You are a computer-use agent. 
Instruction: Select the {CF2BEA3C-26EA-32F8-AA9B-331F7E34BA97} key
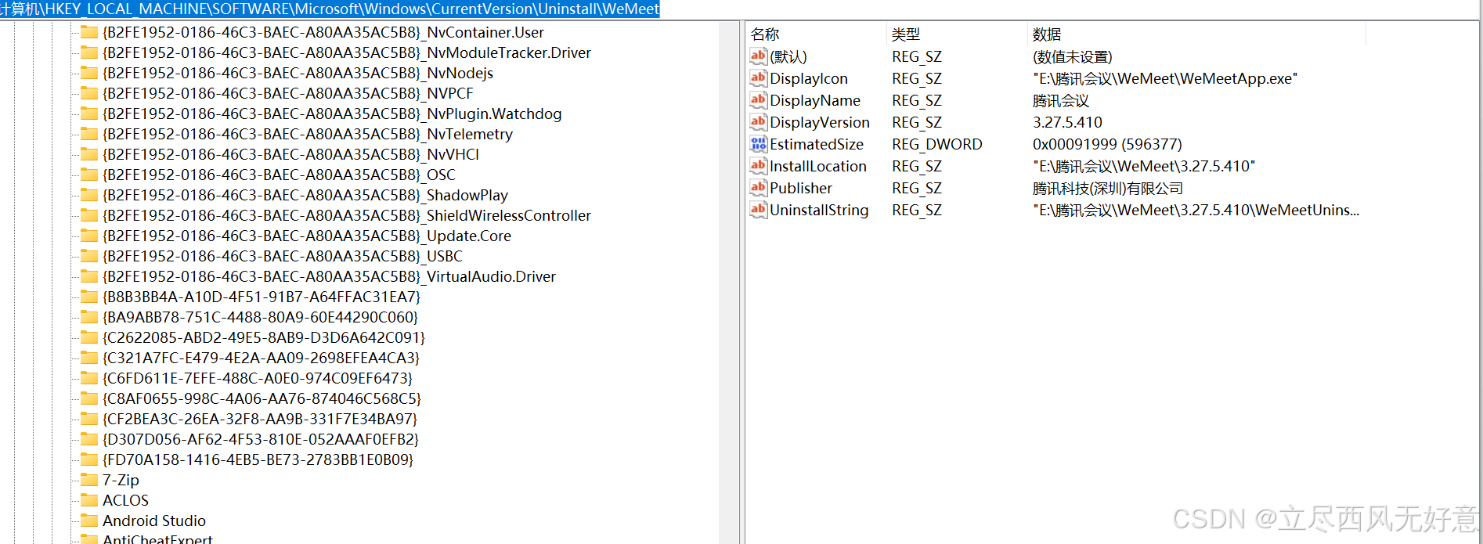point(260,419)
